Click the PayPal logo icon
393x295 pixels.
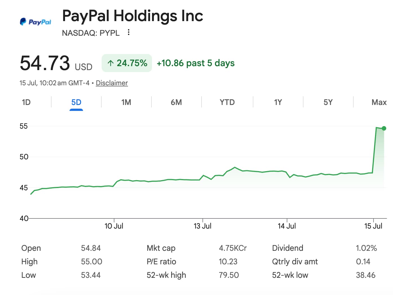point(35,22)
